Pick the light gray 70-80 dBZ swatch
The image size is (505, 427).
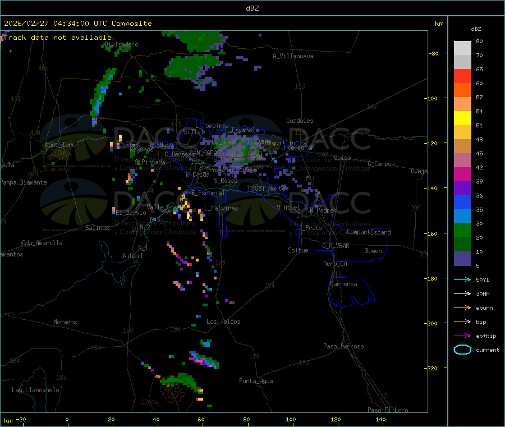pos(462,48)
